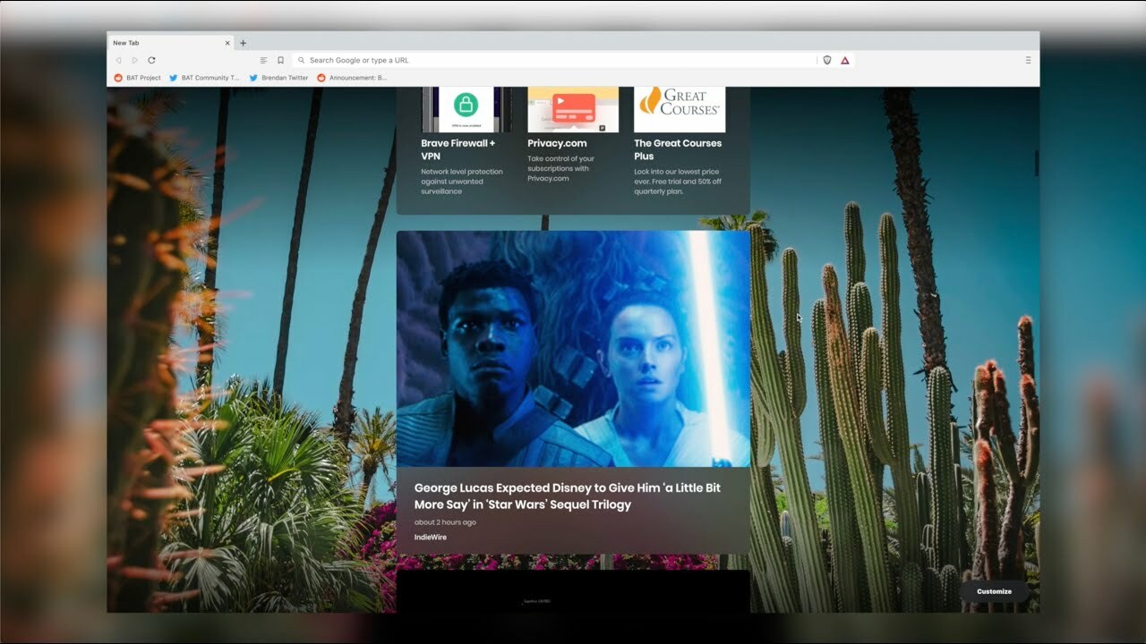Open the George Lucas Star Wars article headline
The width and height of the screenshot is (1146, 644).
[x=567, y=496]
